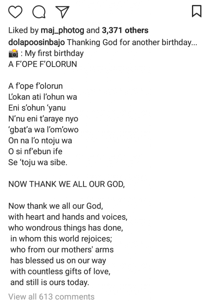Click the "My first birthday" text
The image size is (212, 306).
coord(54,54)
